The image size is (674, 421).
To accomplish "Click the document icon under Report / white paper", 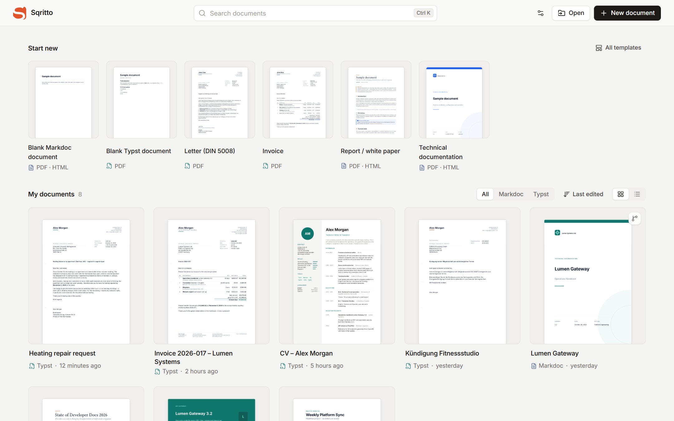I will tap(344, 166).
